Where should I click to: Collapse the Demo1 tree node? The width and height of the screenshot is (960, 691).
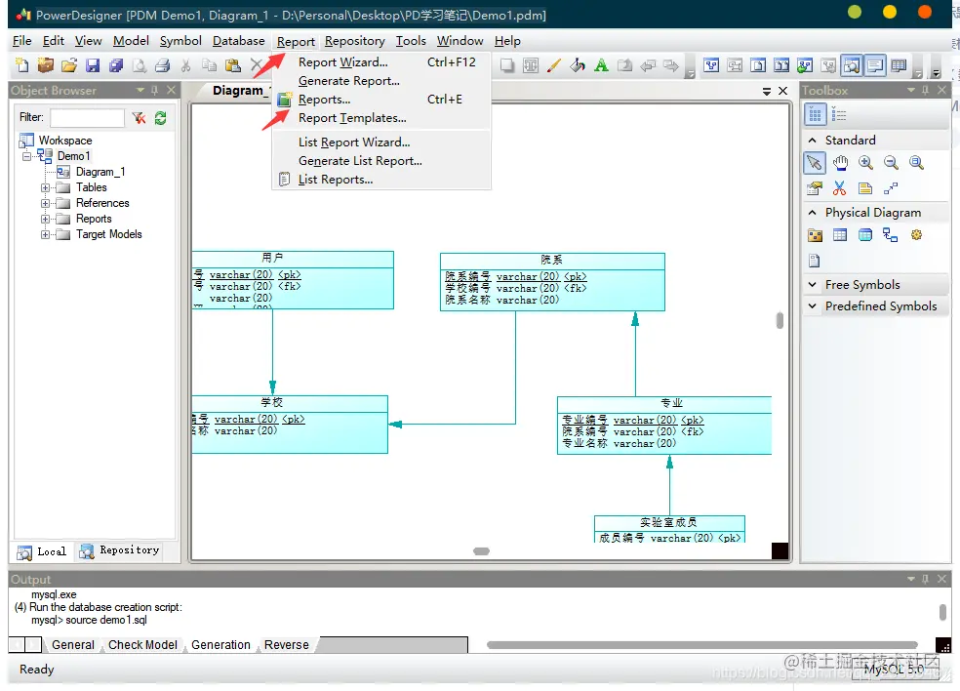click(26, 156)
